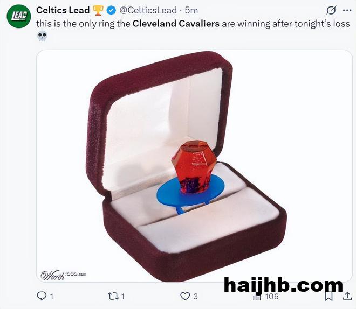Open the ring pop box image
356x309 pixels.
click(x=194, y=166)
